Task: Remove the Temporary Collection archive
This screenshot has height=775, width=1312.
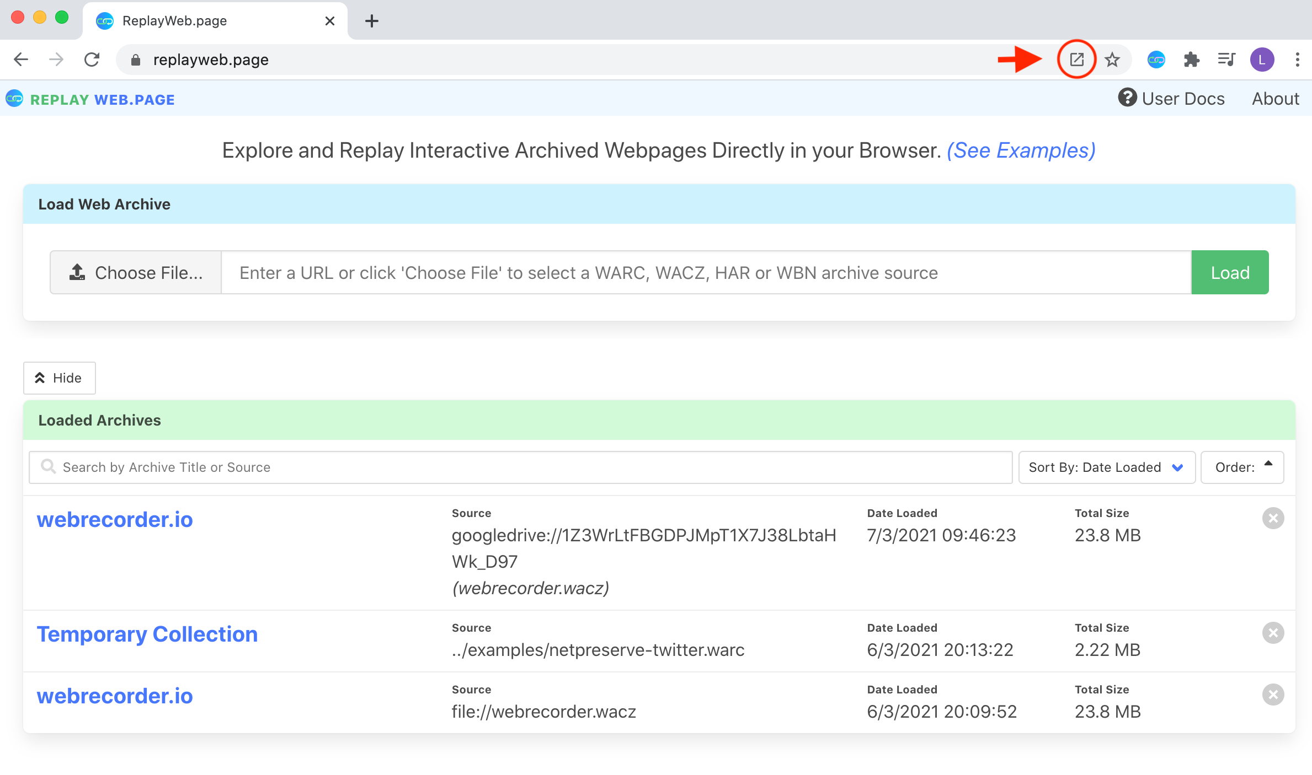Action: click(x=1273, y=633)
